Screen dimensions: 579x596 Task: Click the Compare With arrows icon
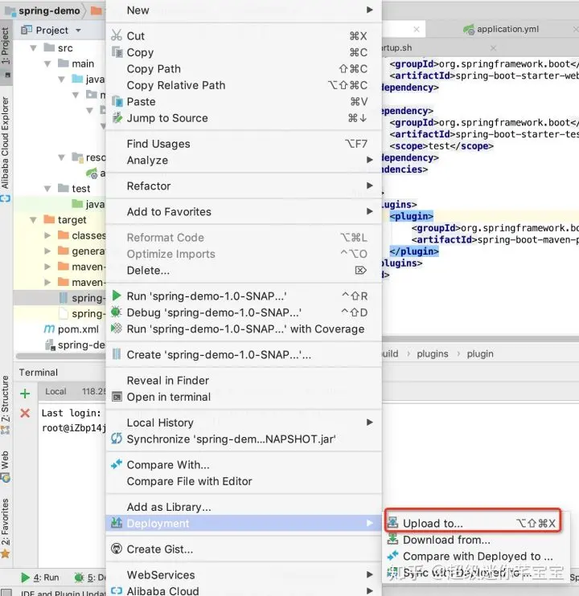coord(117,464)
